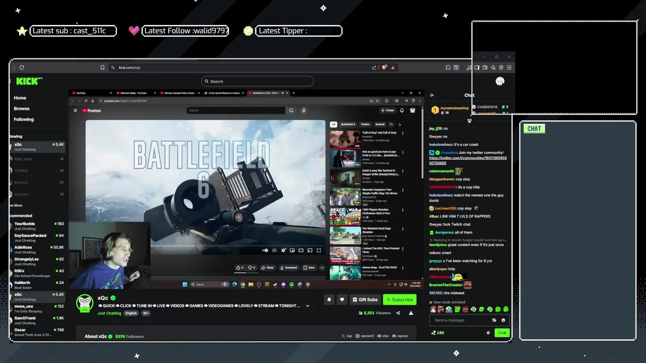
Task: Send message with the Chat button
Action: 502,333
